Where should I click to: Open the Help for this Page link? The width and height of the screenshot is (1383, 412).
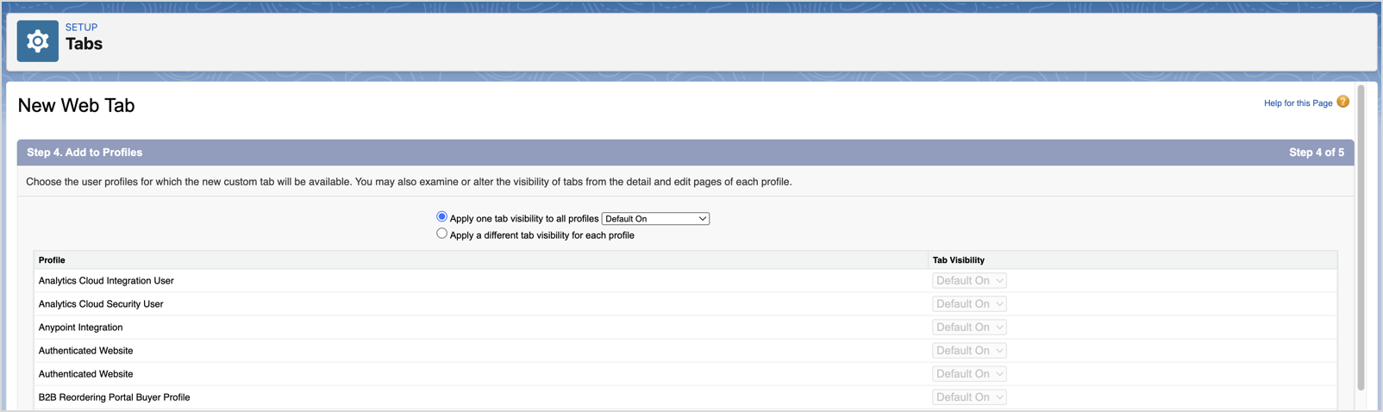point(1298,103)
